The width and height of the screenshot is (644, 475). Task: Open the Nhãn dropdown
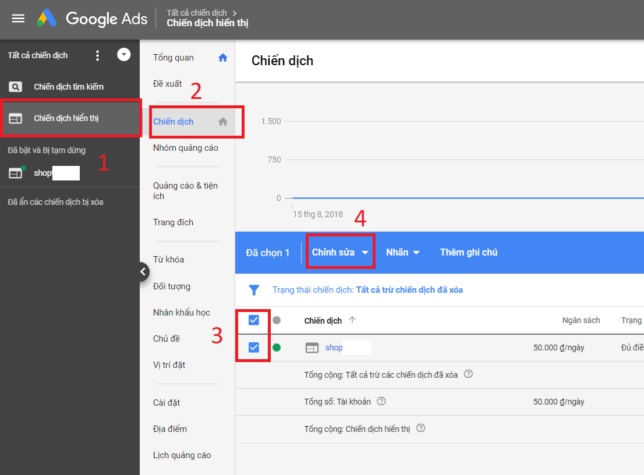coord(403,253)
